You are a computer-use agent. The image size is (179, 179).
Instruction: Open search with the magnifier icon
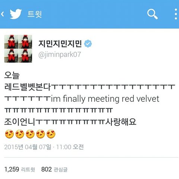(x=153, y=14)
